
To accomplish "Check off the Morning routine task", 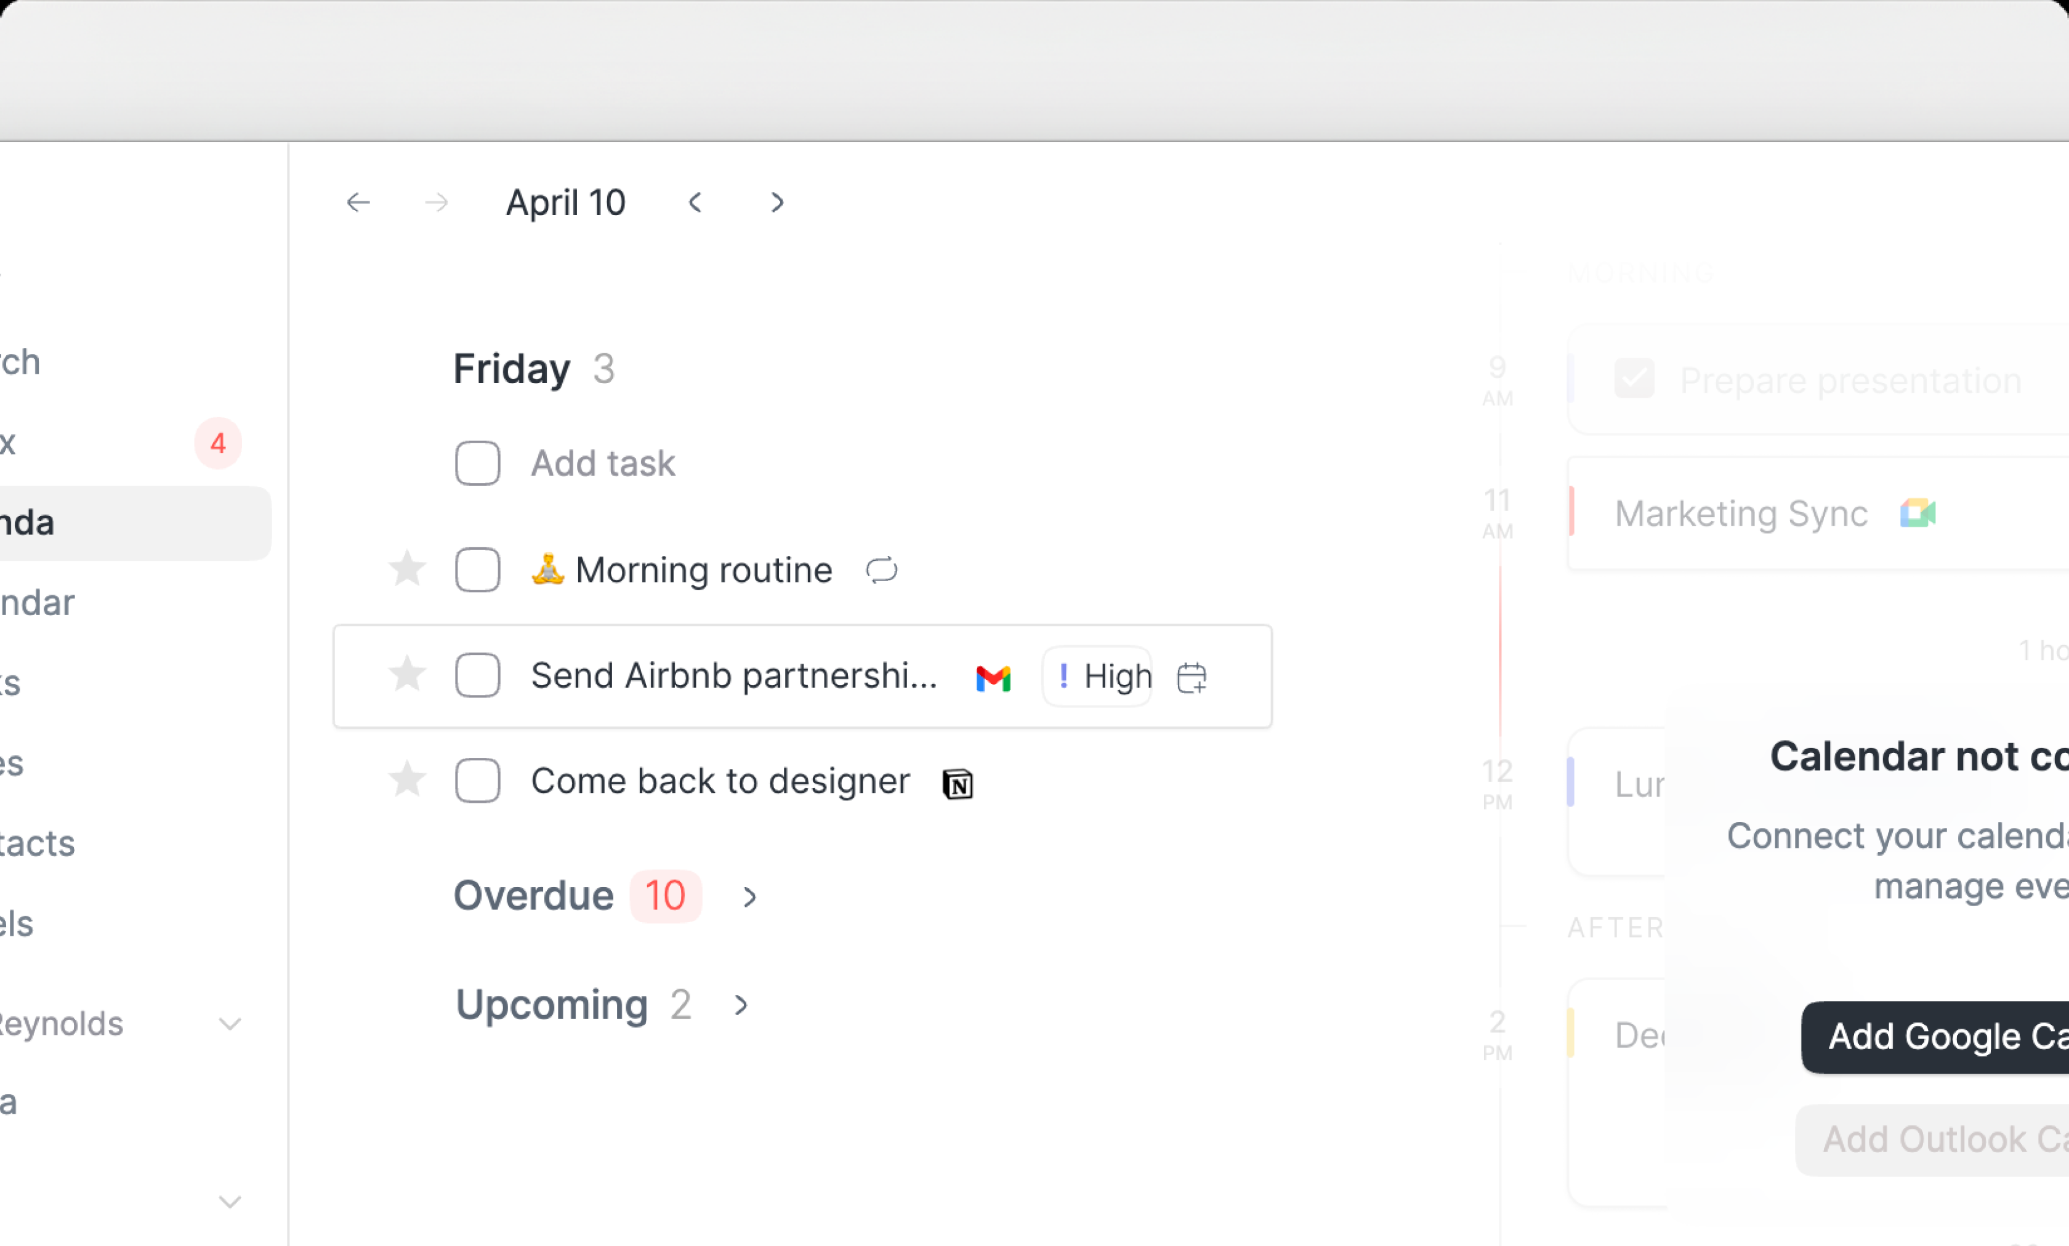I will click(x=478, y=570).
